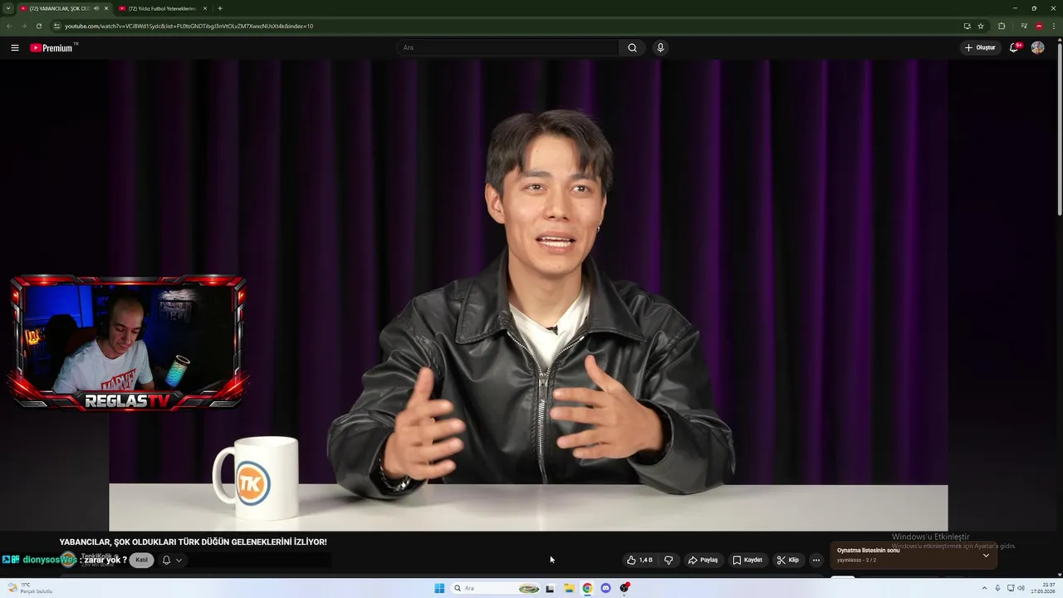The image size is (1063, 598).
Task: Focus the YouTube Ara search field
Action: 507,47
